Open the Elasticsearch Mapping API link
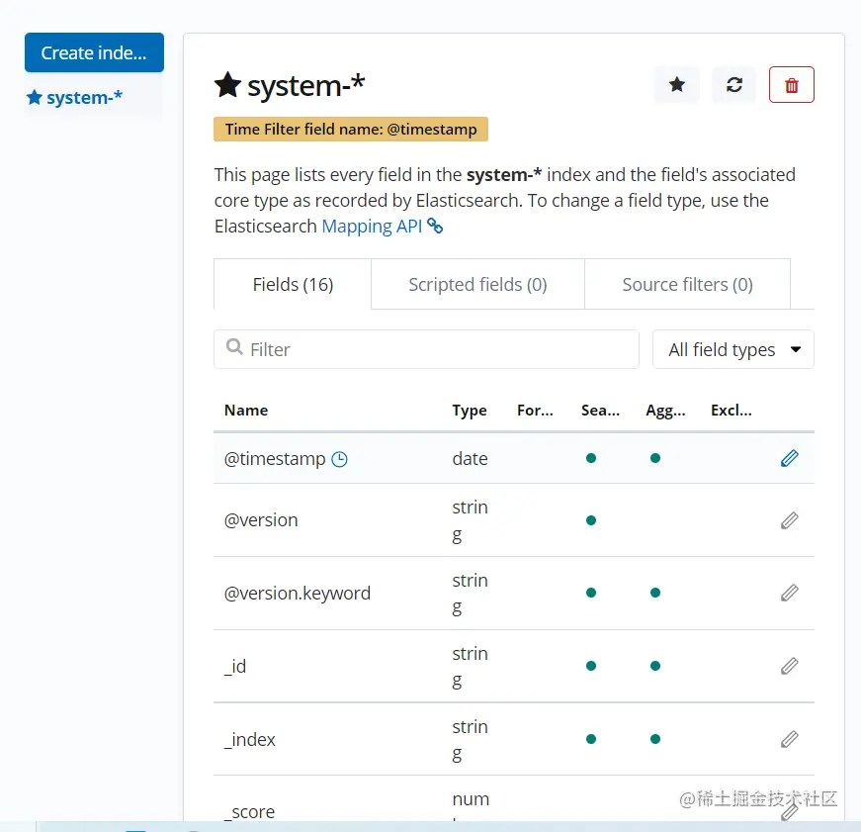 (382, 227)
